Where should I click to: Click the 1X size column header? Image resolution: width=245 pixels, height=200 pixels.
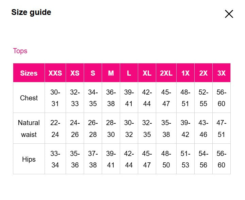(185, 73)
